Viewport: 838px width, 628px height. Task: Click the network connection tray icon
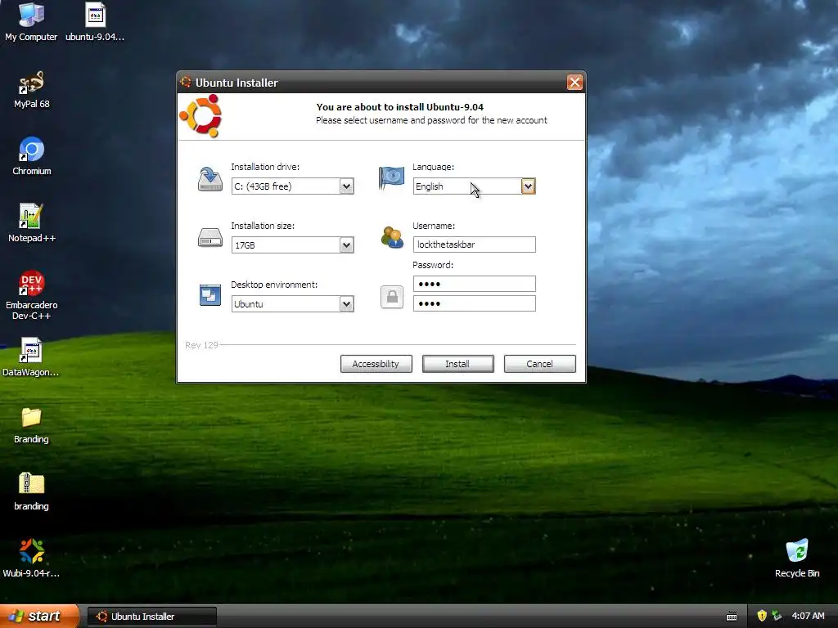click(x=777, y=616)
